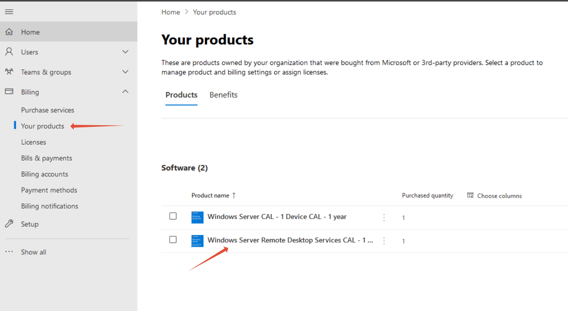Click quantity 1 for Windows Server CAL
The width and height of the screenshot is (568, 311).
click(404, 218)
